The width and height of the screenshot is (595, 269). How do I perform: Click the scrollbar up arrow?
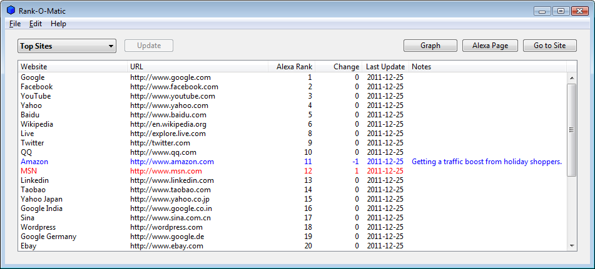(572, 77)
